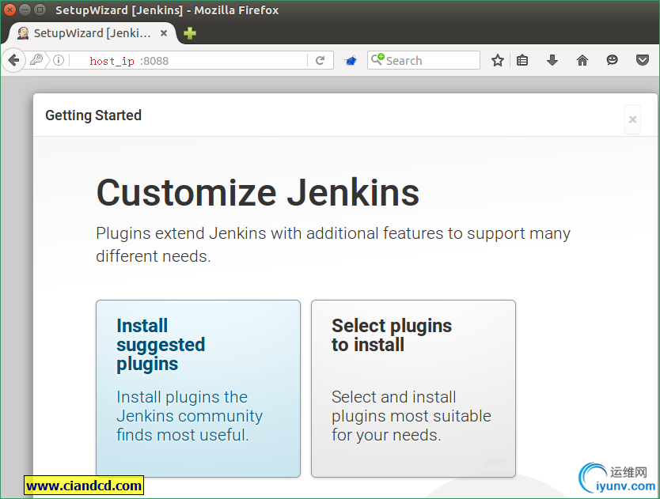660x499 pixels.
Task: Click the 'Plugins extend Jenkins' description text
Action: (333, 244)
